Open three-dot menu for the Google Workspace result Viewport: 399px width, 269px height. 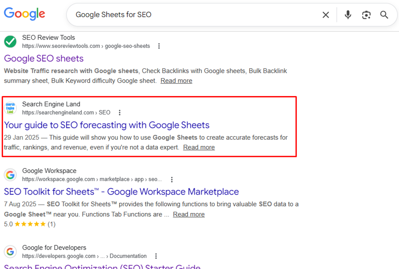[x=171, y=179]
